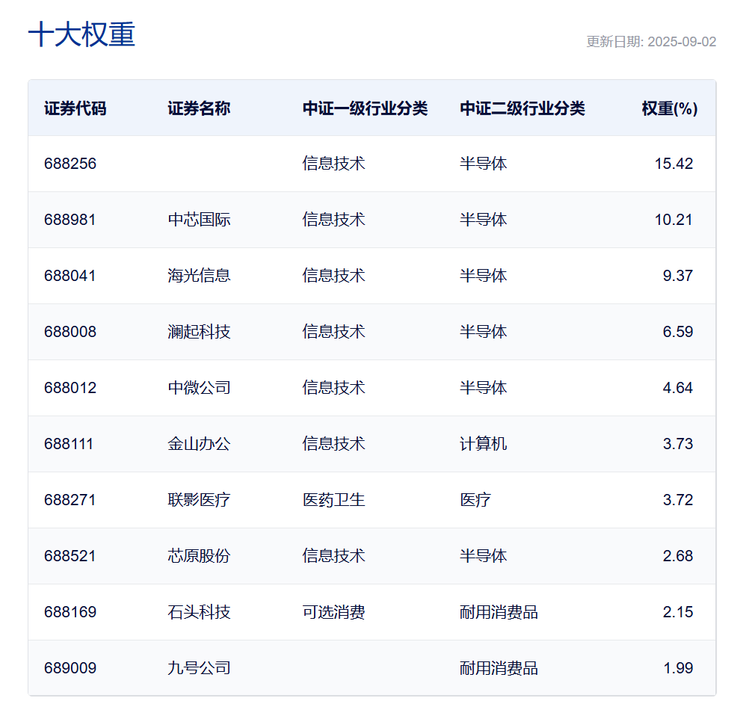Viewport: 749px width, 704px height.
Task: Click 耐用消费品 in the 石头科技 row
Action: coord(499,612)
